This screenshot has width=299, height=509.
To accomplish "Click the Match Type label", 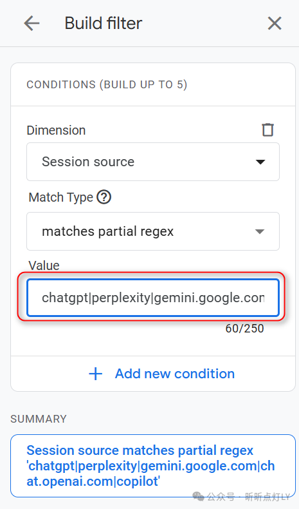I will click(x=60, y=197).
